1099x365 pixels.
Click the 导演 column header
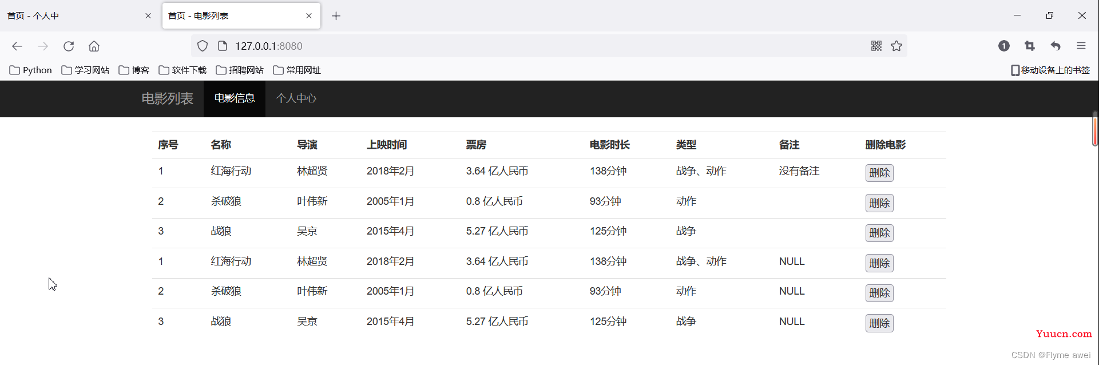(307, 145)
